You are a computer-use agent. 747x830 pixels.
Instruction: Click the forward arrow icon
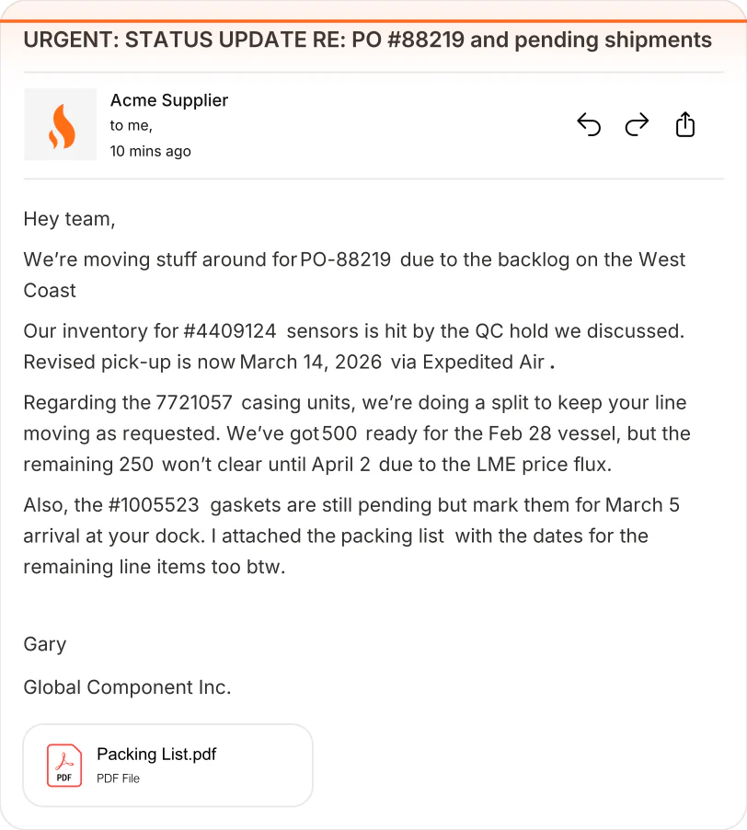point(637,125)
